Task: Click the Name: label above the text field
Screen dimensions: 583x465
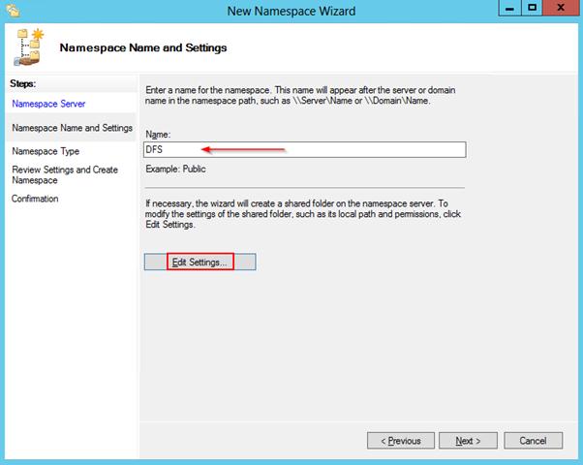Action: pos(158,132)
